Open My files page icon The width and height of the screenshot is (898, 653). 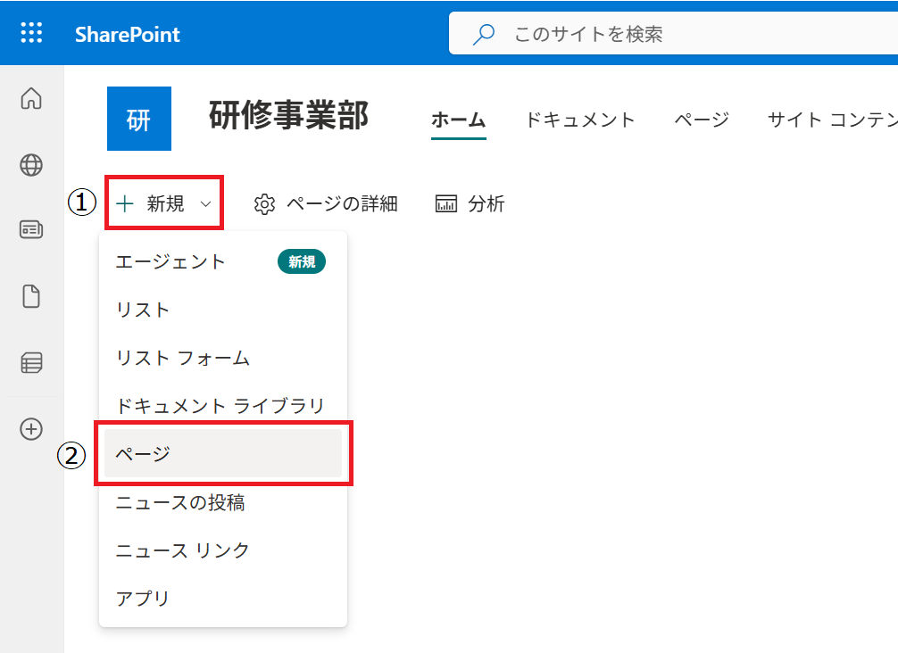31,296
